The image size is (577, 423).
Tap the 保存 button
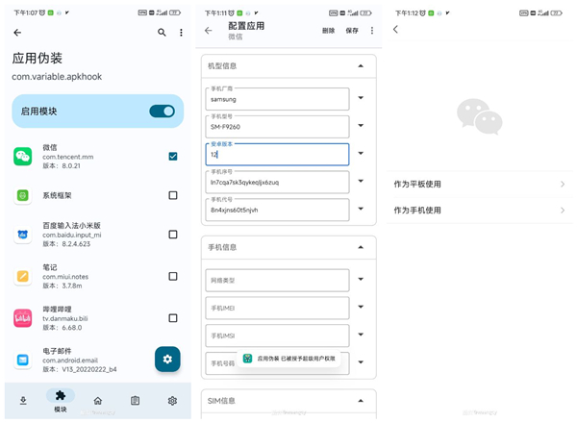pos(352,31)
